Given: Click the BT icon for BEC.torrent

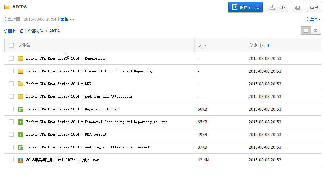Looking at the screenshot, I should point(21,135).
